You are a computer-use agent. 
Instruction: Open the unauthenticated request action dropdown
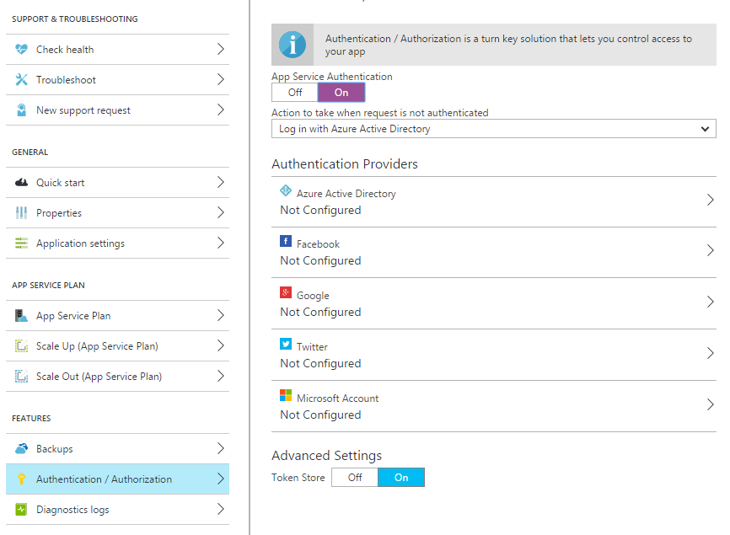(493, 129)
